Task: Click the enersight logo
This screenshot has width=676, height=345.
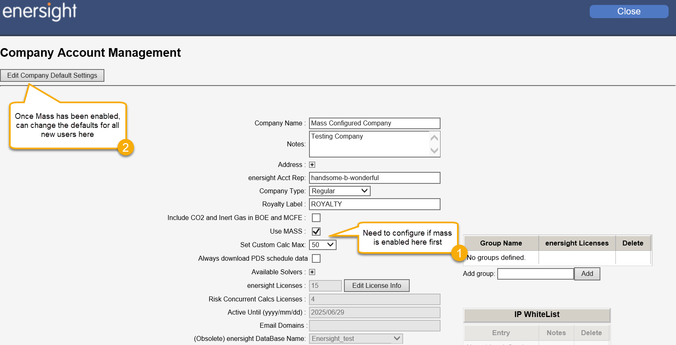Action: point(39,12)
